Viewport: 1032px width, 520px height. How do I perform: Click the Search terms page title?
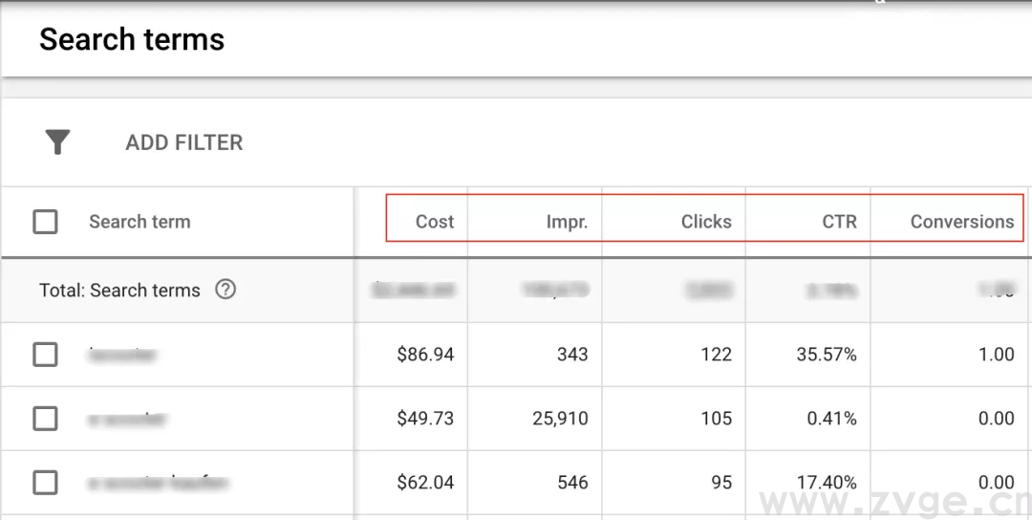click(x=132, y=40)
